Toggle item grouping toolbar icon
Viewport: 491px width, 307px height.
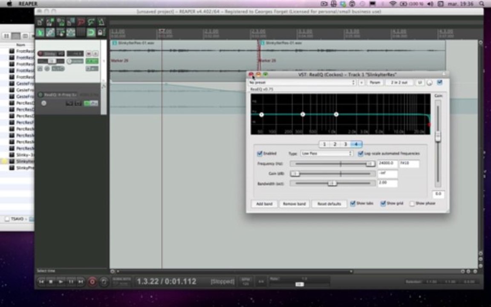(x=50, y=32)
